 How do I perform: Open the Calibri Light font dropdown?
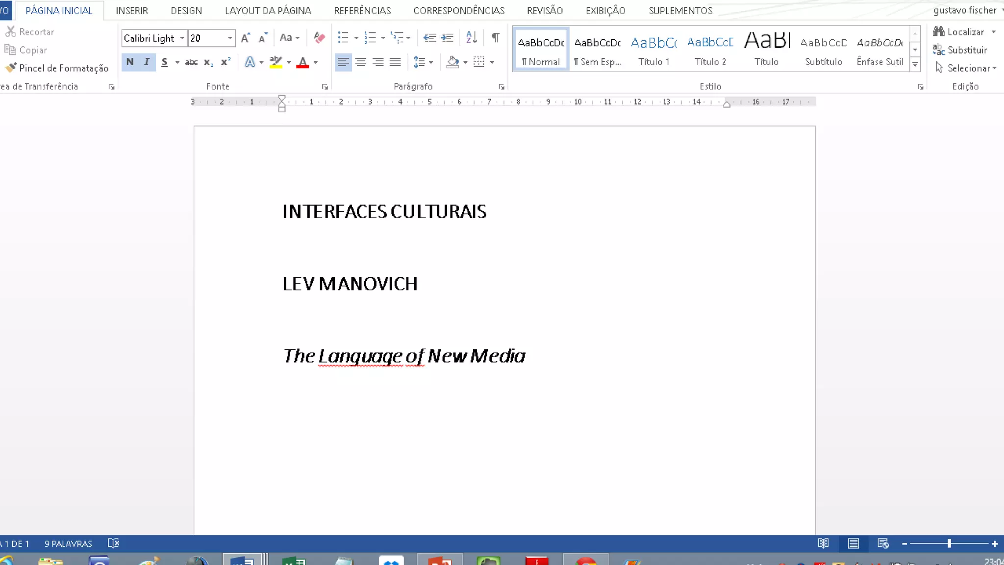pyautogui.click(x=182, y=38)
